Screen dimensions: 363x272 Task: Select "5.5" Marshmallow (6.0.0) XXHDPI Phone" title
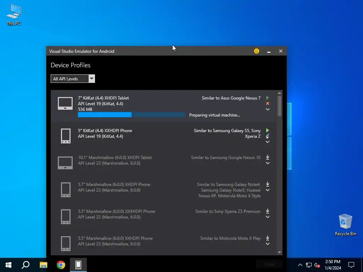click(x=115, y=238)
